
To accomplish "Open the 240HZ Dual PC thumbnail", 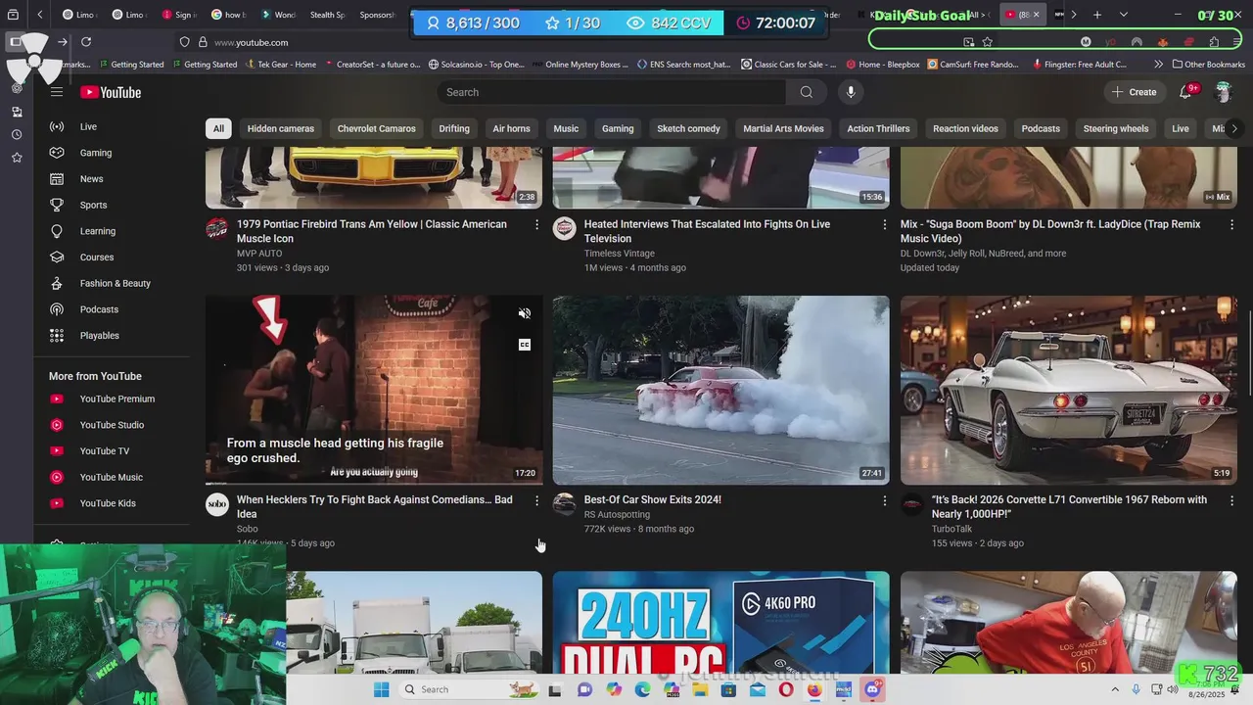I will (x=721, y=623).
